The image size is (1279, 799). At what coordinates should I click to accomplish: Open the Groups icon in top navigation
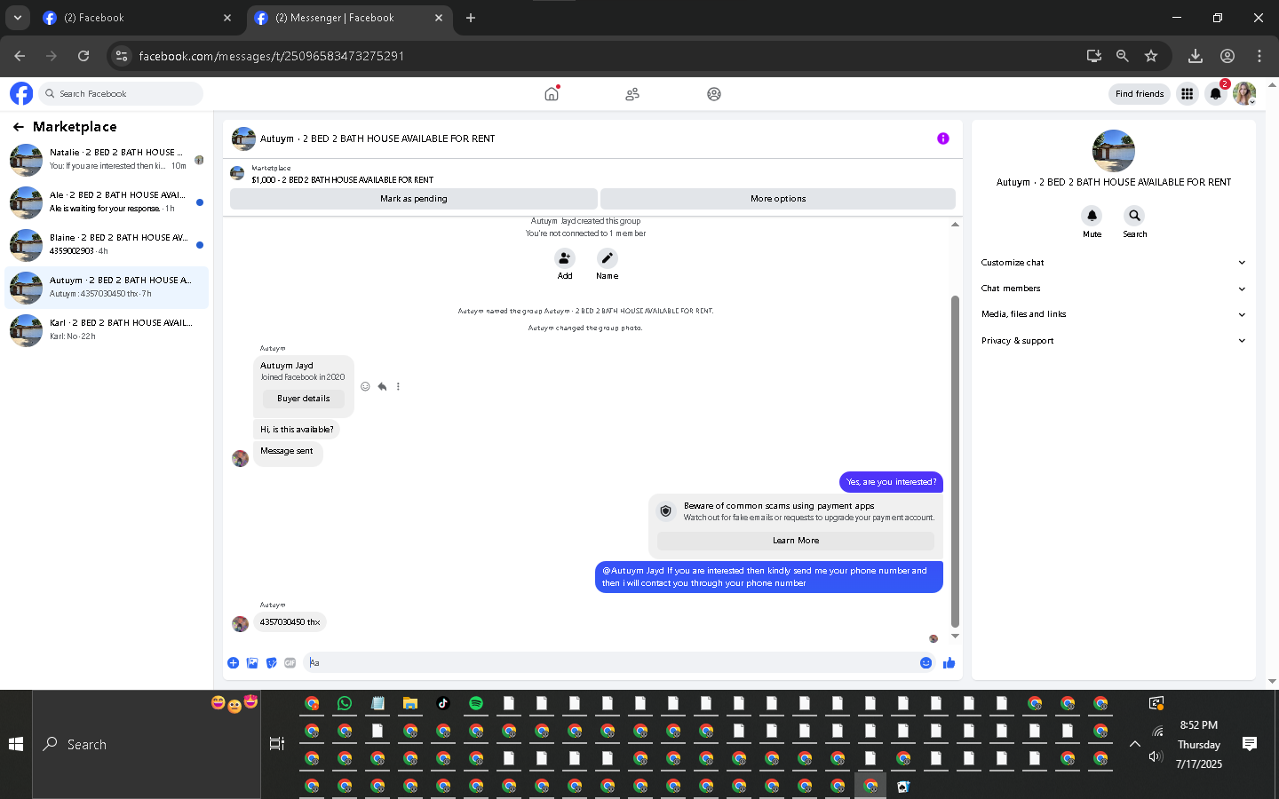[x=714, y=93]
